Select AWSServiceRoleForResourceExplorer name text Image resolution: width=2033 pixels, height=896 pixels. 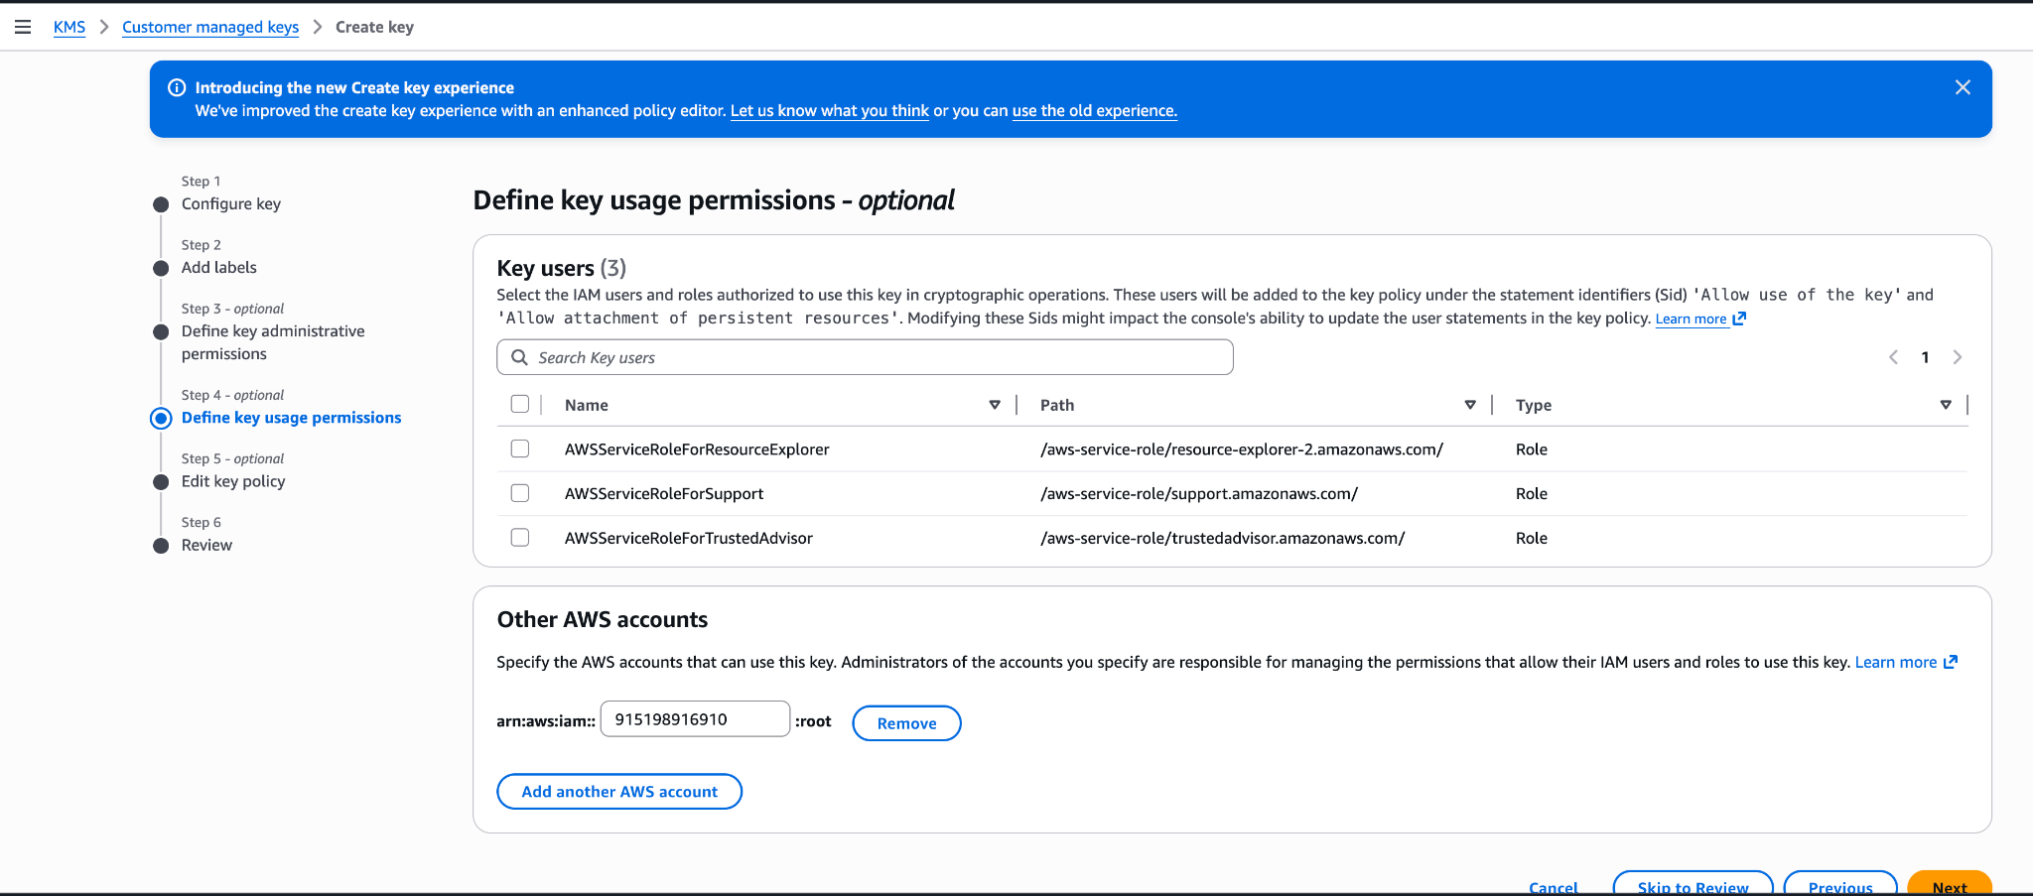(x=697, y=449)
